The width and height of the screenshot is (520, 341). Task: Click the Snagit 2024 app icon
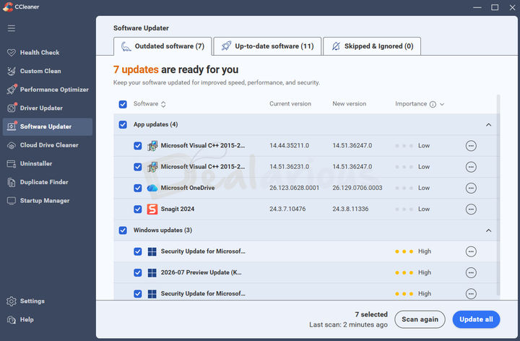[152, 210]
